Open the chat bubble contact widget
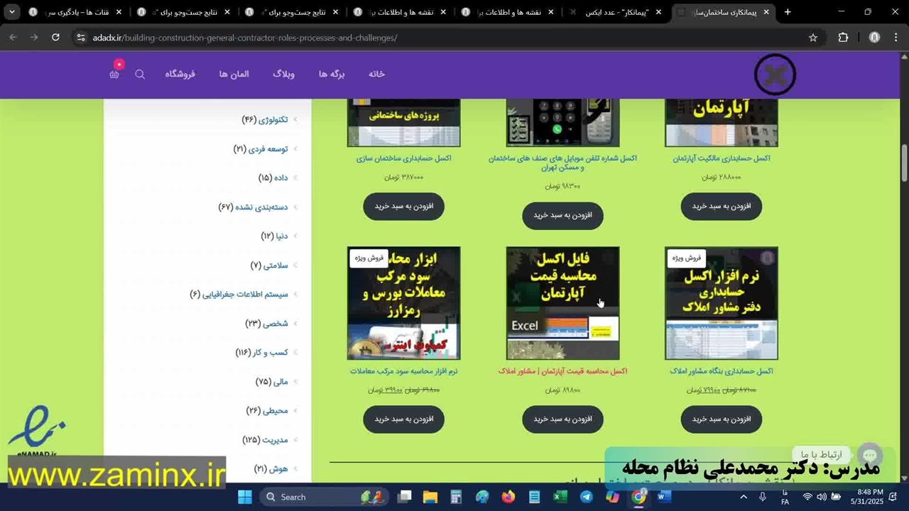Screen dimensions: 909x511 tap(870, 455)
